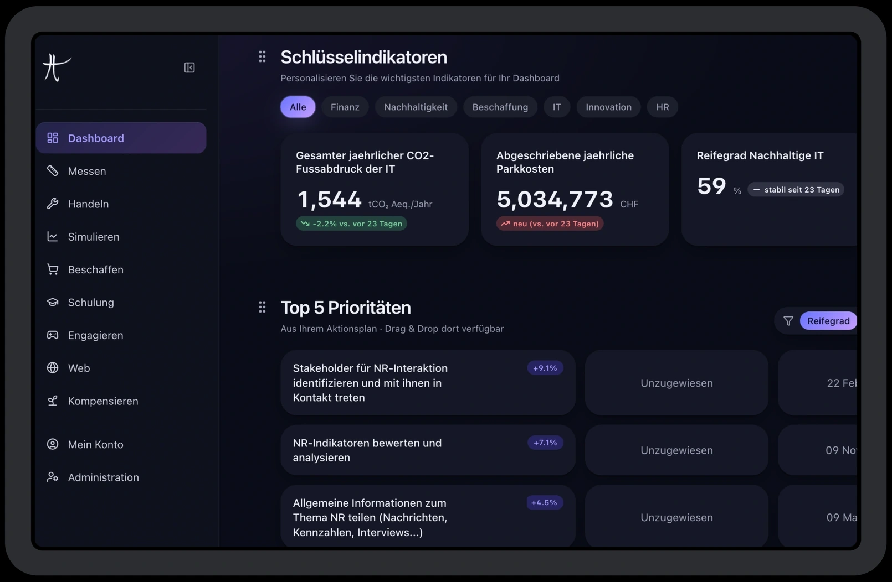Click the -2.2% vs. vor 23 Tagen badge
Viewport: 892px width, 582px height.
pyautogui.click(x=351, y=224)
